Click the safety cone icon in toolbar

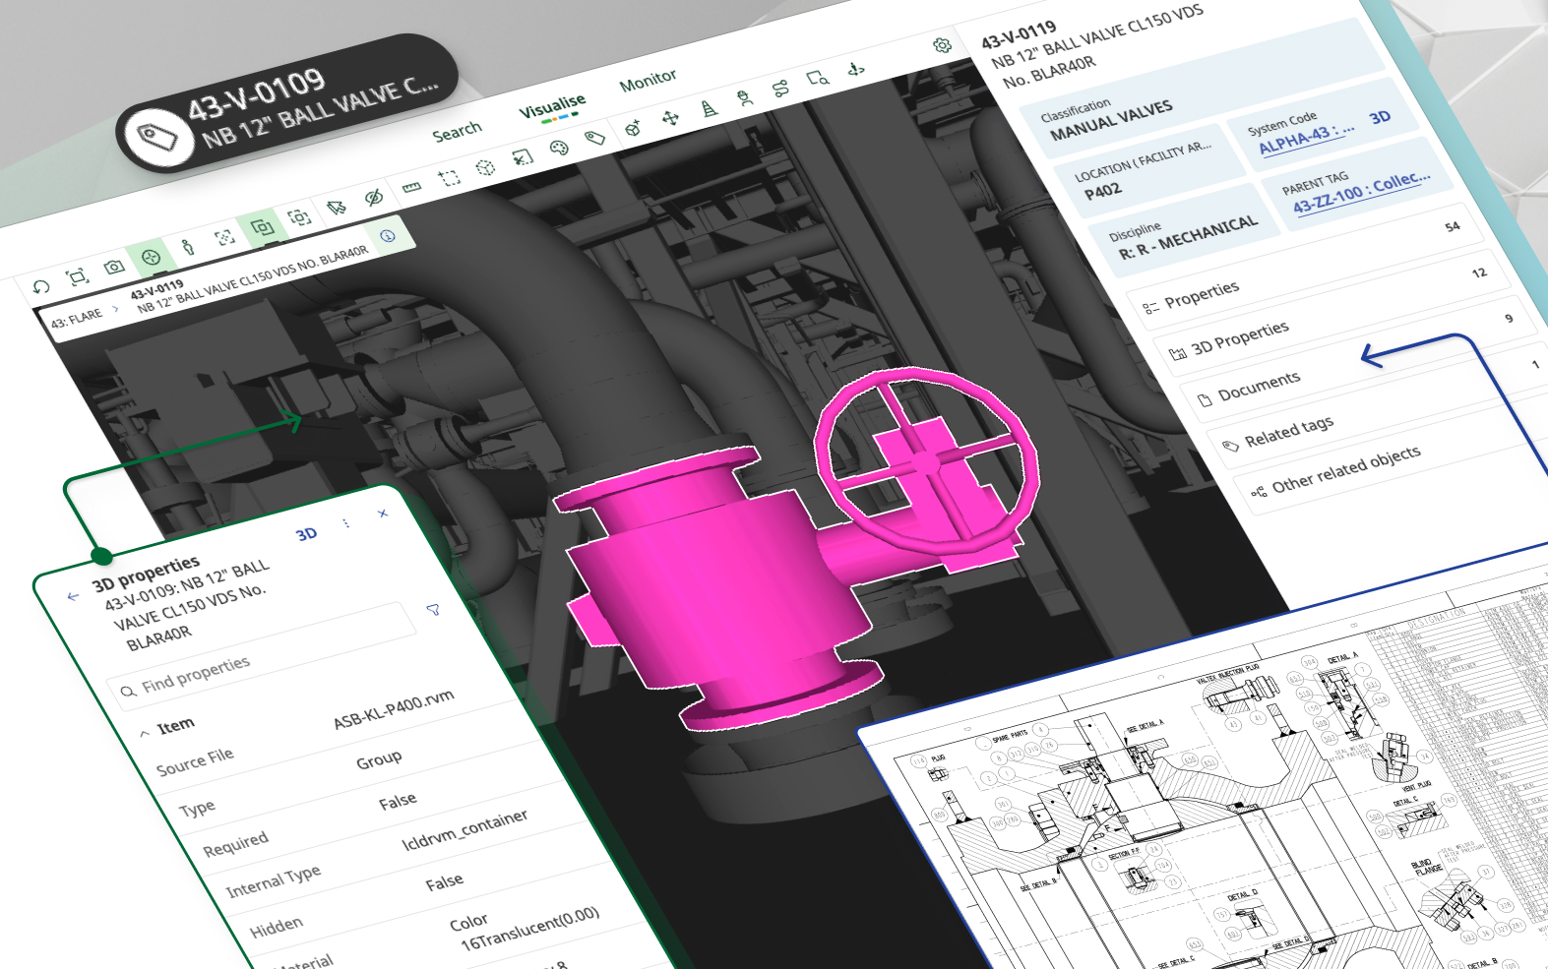709,108
